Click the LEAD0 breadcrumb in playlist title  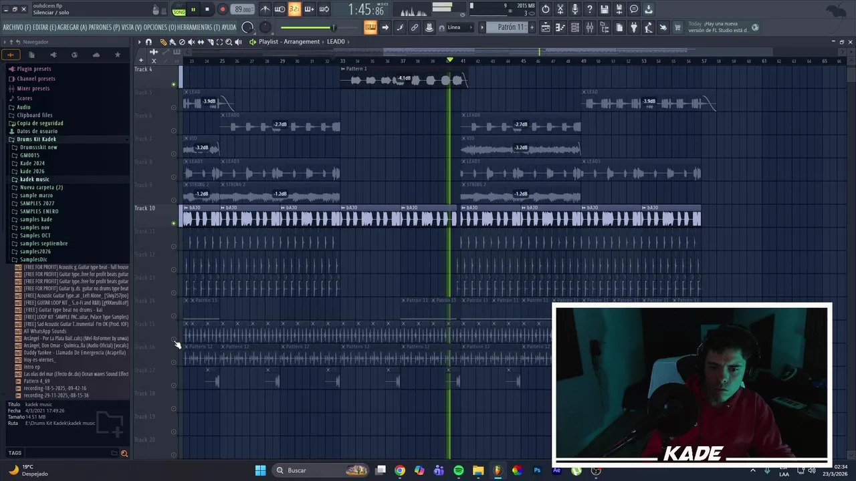point(336,41)
